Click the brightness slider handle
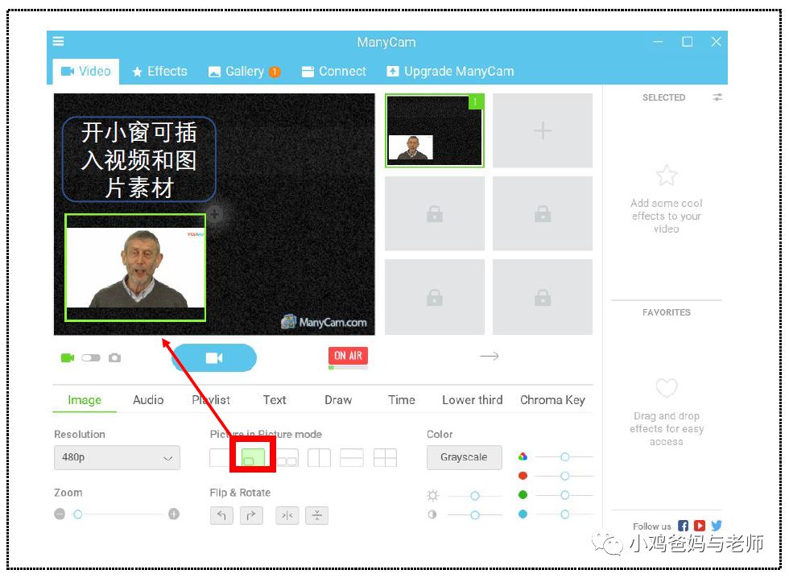The image size is (789, 578). coord(475,496)
